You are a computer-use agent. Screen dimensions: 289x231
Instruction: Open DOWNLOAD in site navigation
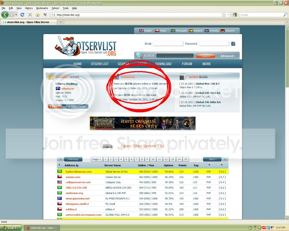click(163, 64)
